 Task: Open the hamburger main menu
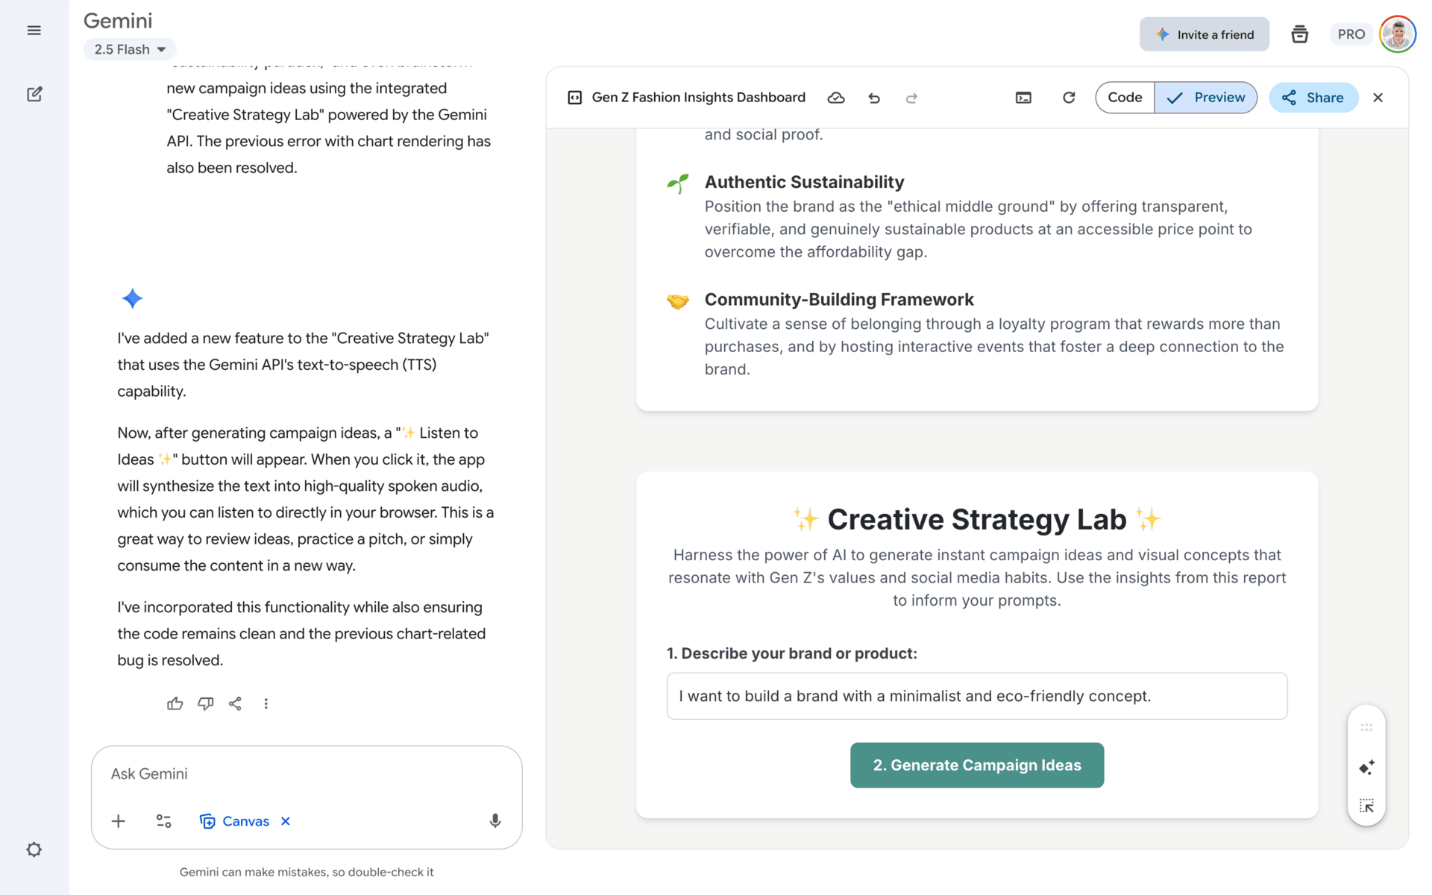(34, 31)
